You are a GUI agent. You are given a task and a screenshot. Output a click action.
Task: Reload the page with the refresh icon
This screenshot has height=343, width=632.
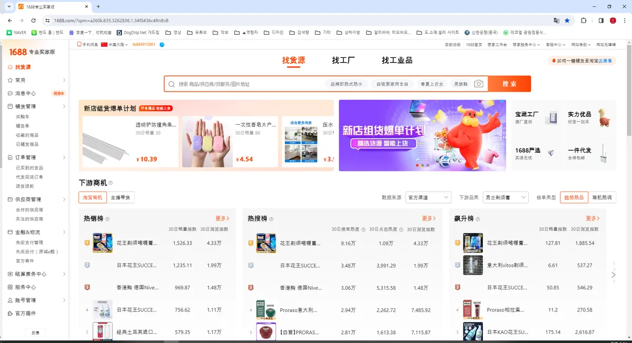tap(34, 21)
